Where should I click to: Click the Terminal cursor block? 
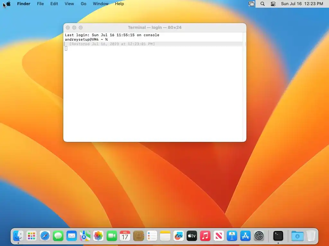(x=66, y=48)
